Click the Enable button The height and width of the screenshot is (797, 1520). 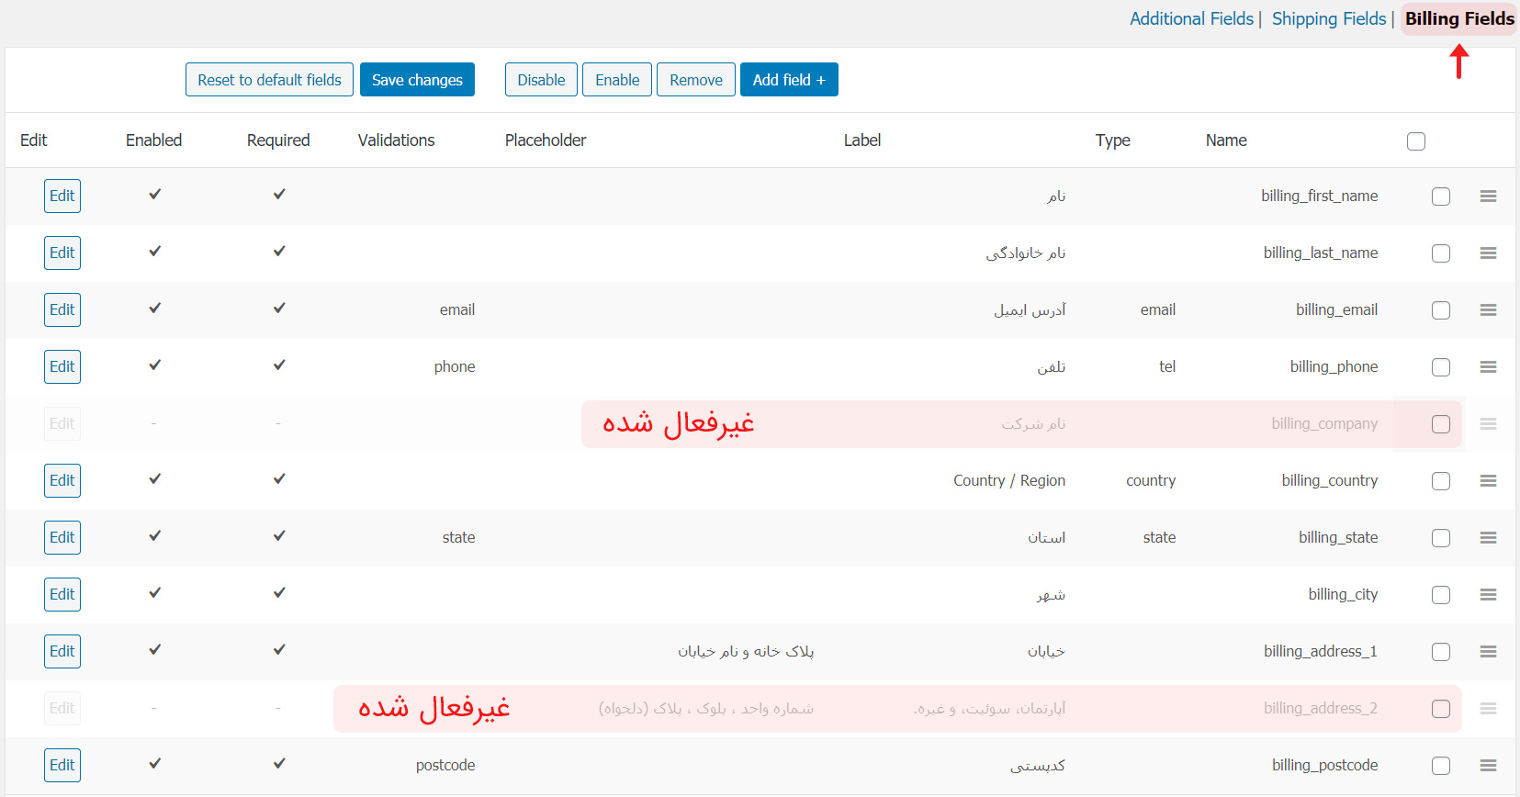point(617,80)
